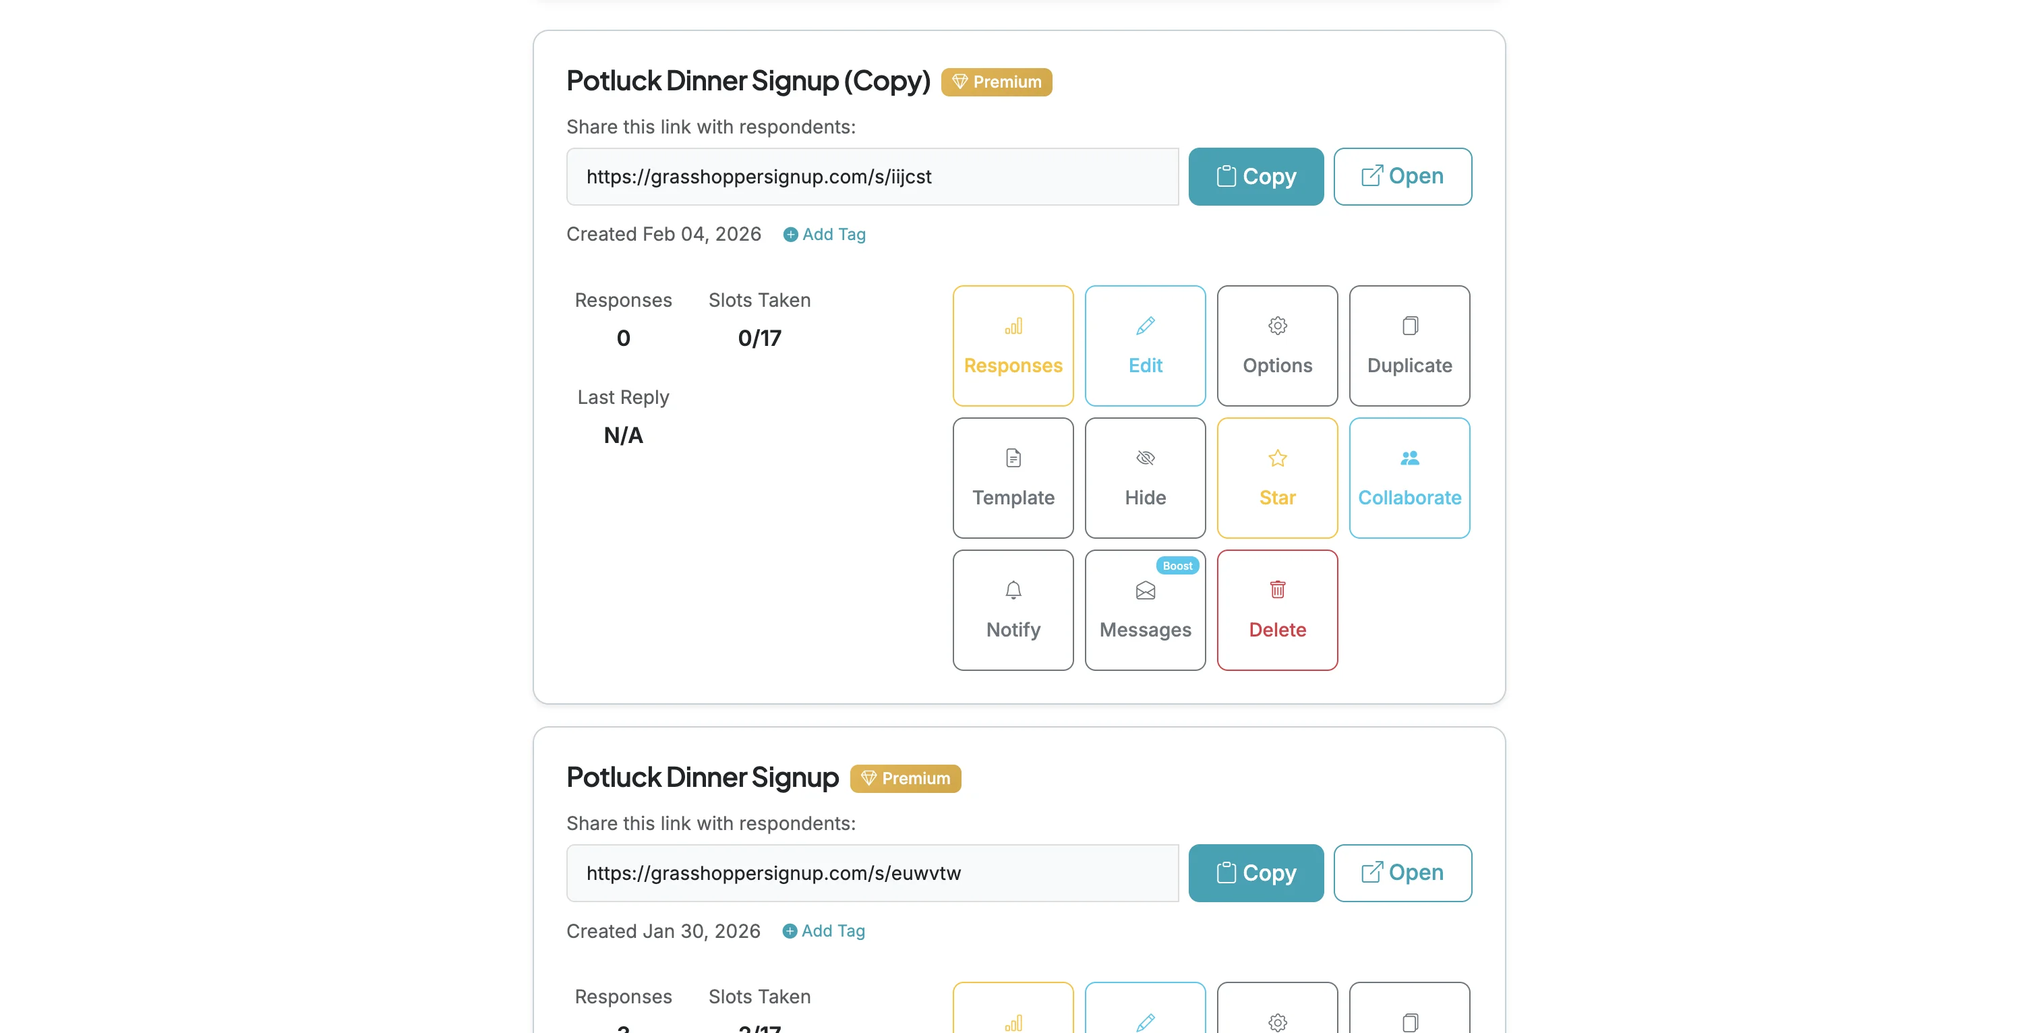
Task: Star the Potluck Dinner Signup (Copy)
Action: 1277,478
